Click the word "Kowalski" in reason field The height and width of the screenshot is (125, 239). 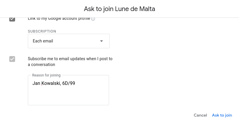point(51,83)
